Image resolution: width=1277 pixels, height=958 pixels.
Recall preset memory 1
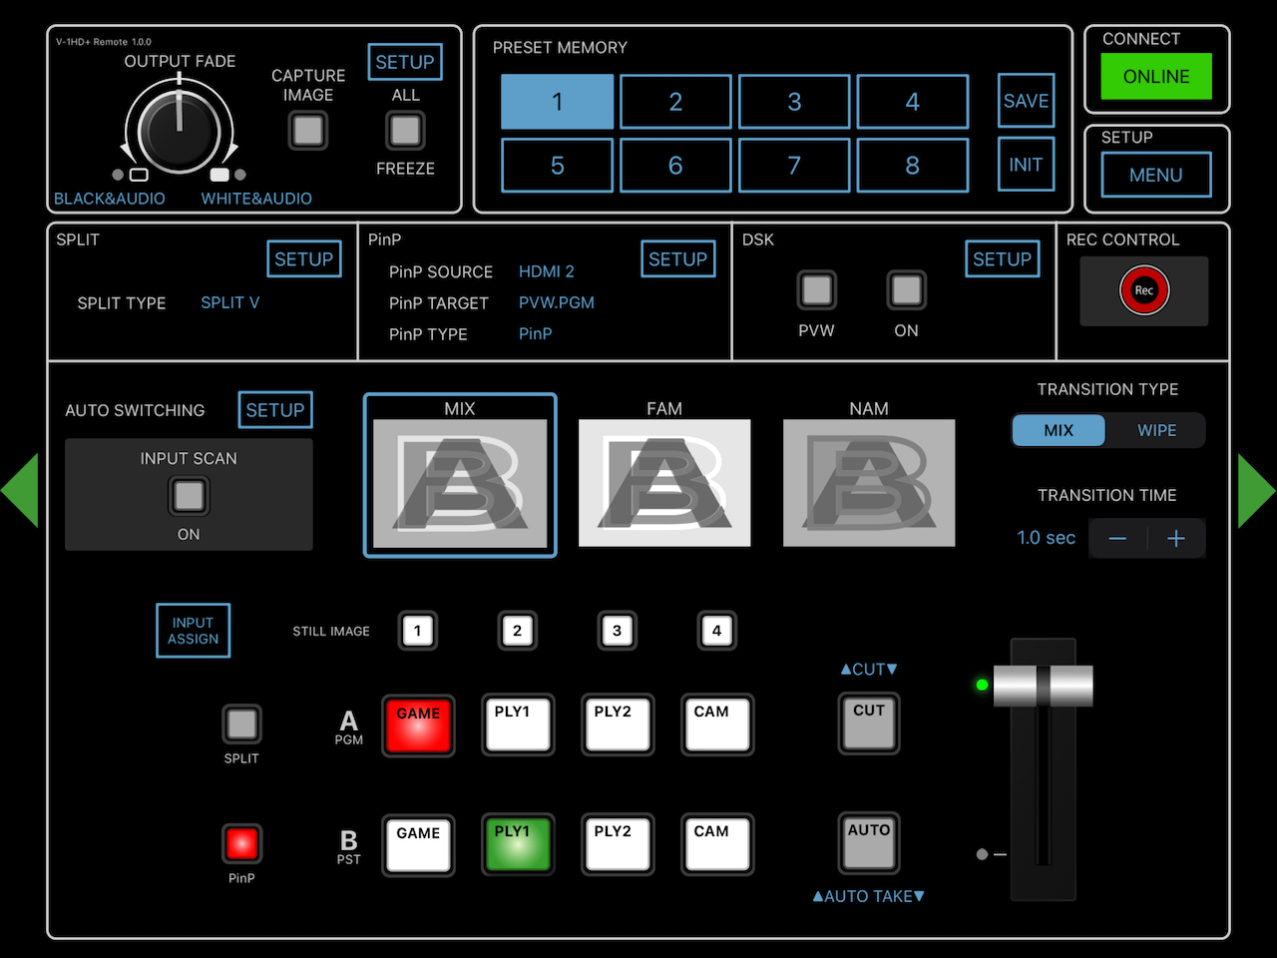557,102
